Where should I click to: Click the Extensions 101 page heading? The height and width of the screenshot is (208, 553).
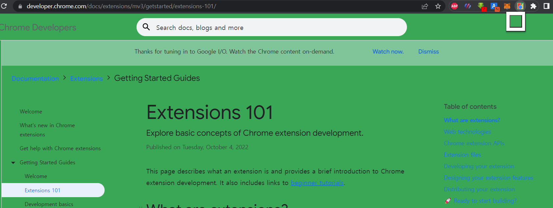click(x=210, y=112)
